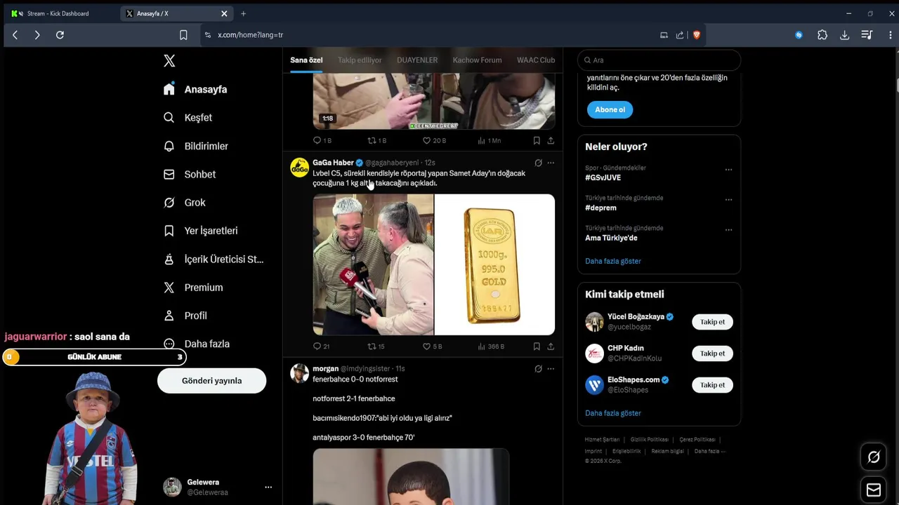Open Gizlilik Politikası footer link
899x505 pixels.
[x=649, y=440]
